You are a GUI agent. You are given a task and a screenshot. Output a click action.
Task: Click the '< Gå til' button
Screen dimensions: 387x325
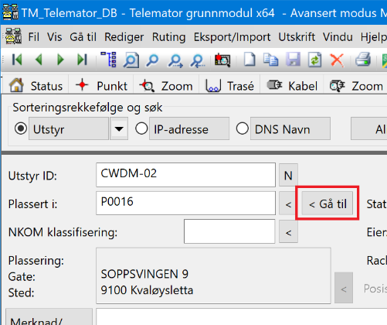(x=328, y=204)
